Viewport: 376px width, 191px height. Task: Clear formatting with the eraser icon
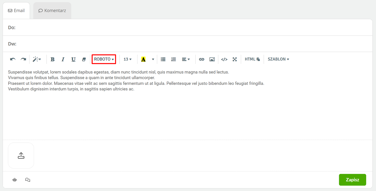(x=84, y=59)
